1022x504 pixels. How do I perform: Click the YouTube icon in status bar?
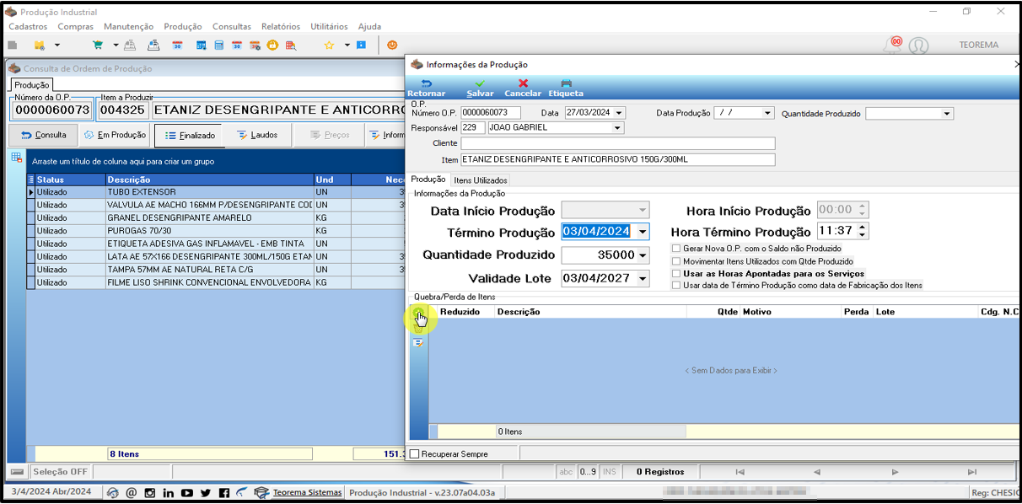tap(186, 492)
